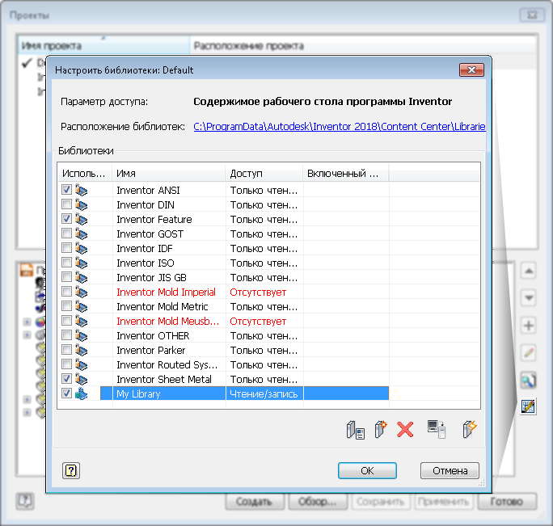This screenshot has width=553, height=526.
Task: Click library icon of Inventor Mold Imperial row
Action: pos(81,292)
